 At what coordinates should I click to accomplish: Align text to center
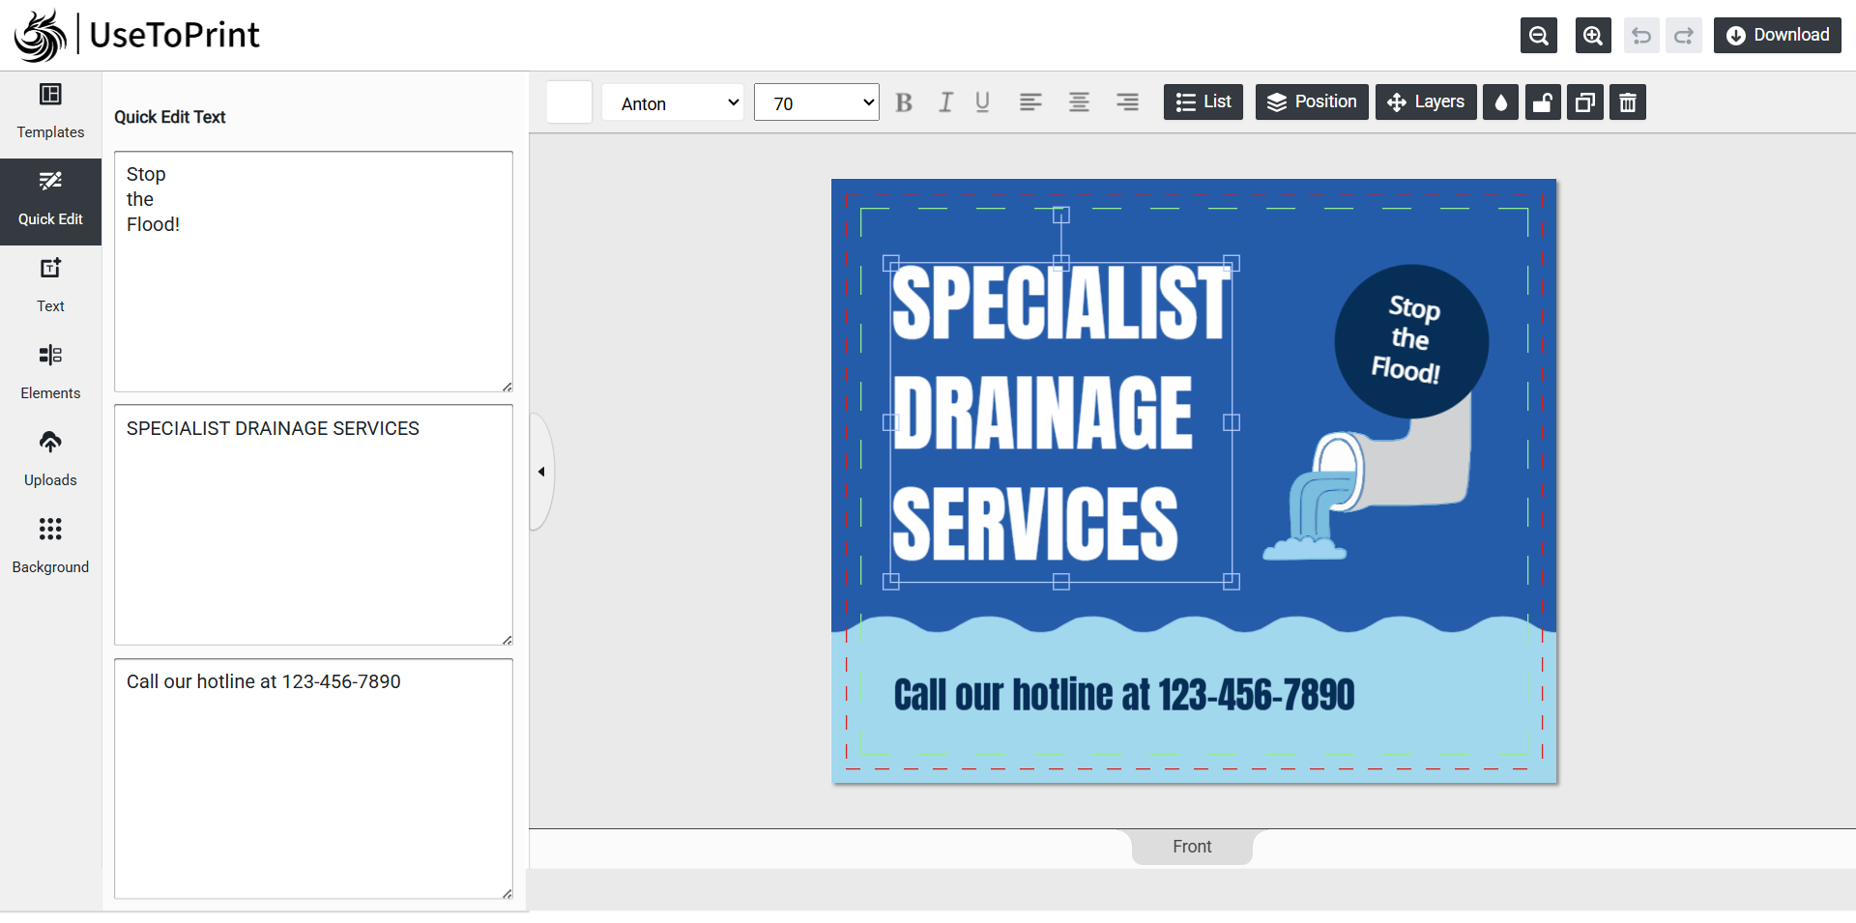pos(1079,102)
